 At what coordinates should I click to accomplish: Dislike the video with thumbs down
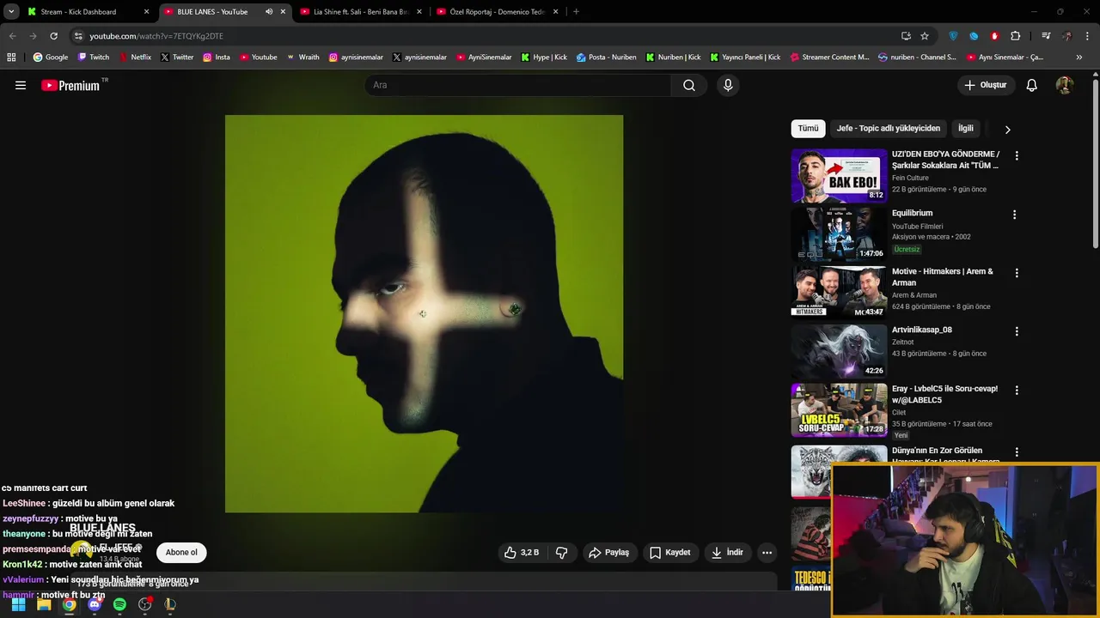562,553
